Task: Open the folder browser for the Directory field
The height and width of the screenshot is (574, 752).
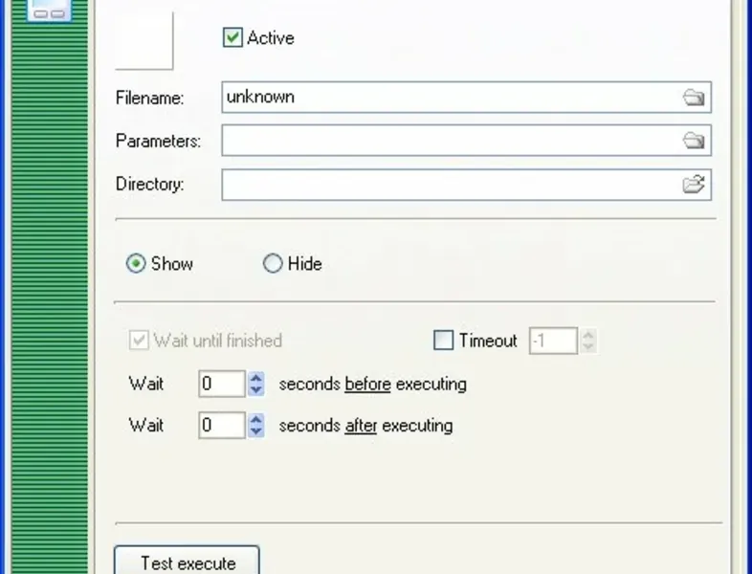Action: pos(694,185)
